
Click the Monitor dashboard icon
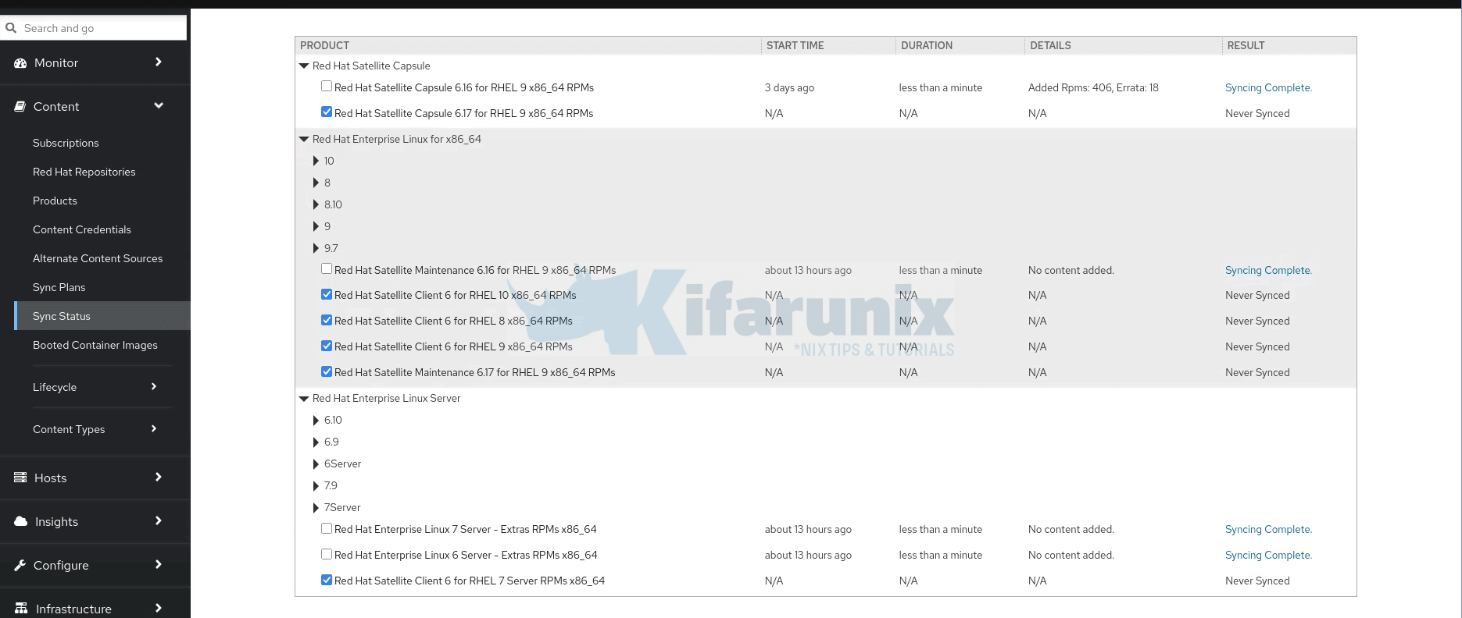tap(20, 63)
